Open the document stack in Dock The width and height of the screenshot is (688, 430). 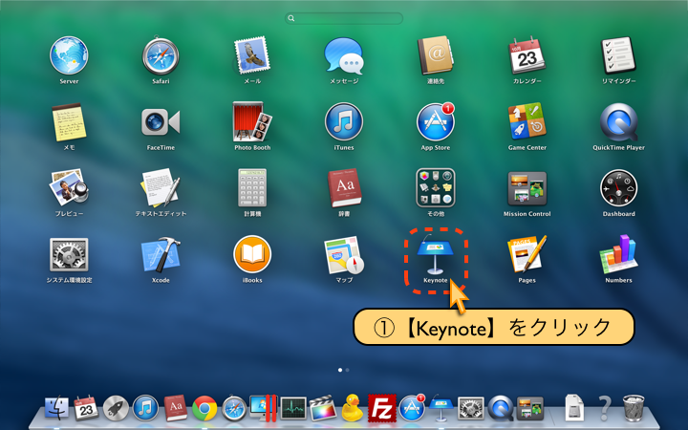[574, 408]
